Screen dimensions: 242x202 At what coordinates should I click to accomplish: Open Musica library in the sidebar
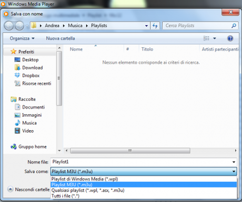pos(29,123)
